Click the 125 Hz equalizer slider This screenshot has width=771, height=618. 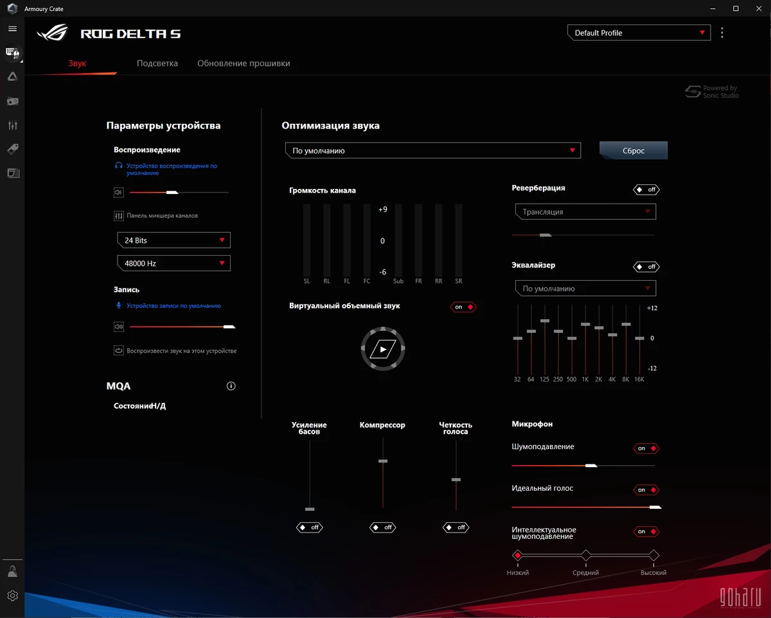[x=545, y=340]
